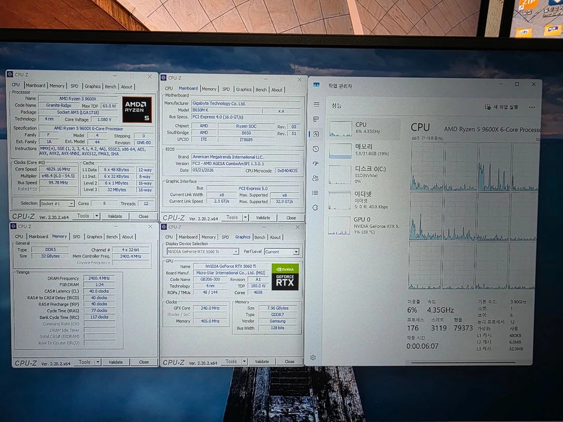This screenshot has height=422, width=563.
Task: Click CPU-Z title icon in memory window
Action: (x=14, y=226)
